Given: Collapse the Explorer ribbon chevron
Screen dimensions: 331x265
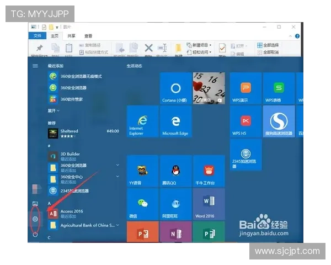Looking at the screenshot, I should (290, 36).
